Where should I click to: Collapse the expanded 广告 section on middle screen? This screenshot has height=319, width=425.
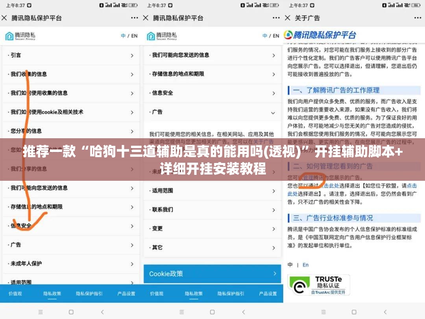212,112
